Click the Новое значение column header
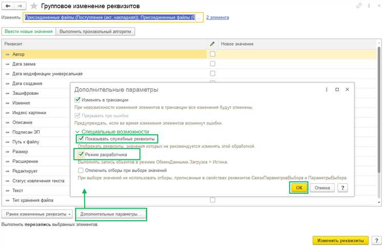 pyautogui.click(x=297, y=44)
